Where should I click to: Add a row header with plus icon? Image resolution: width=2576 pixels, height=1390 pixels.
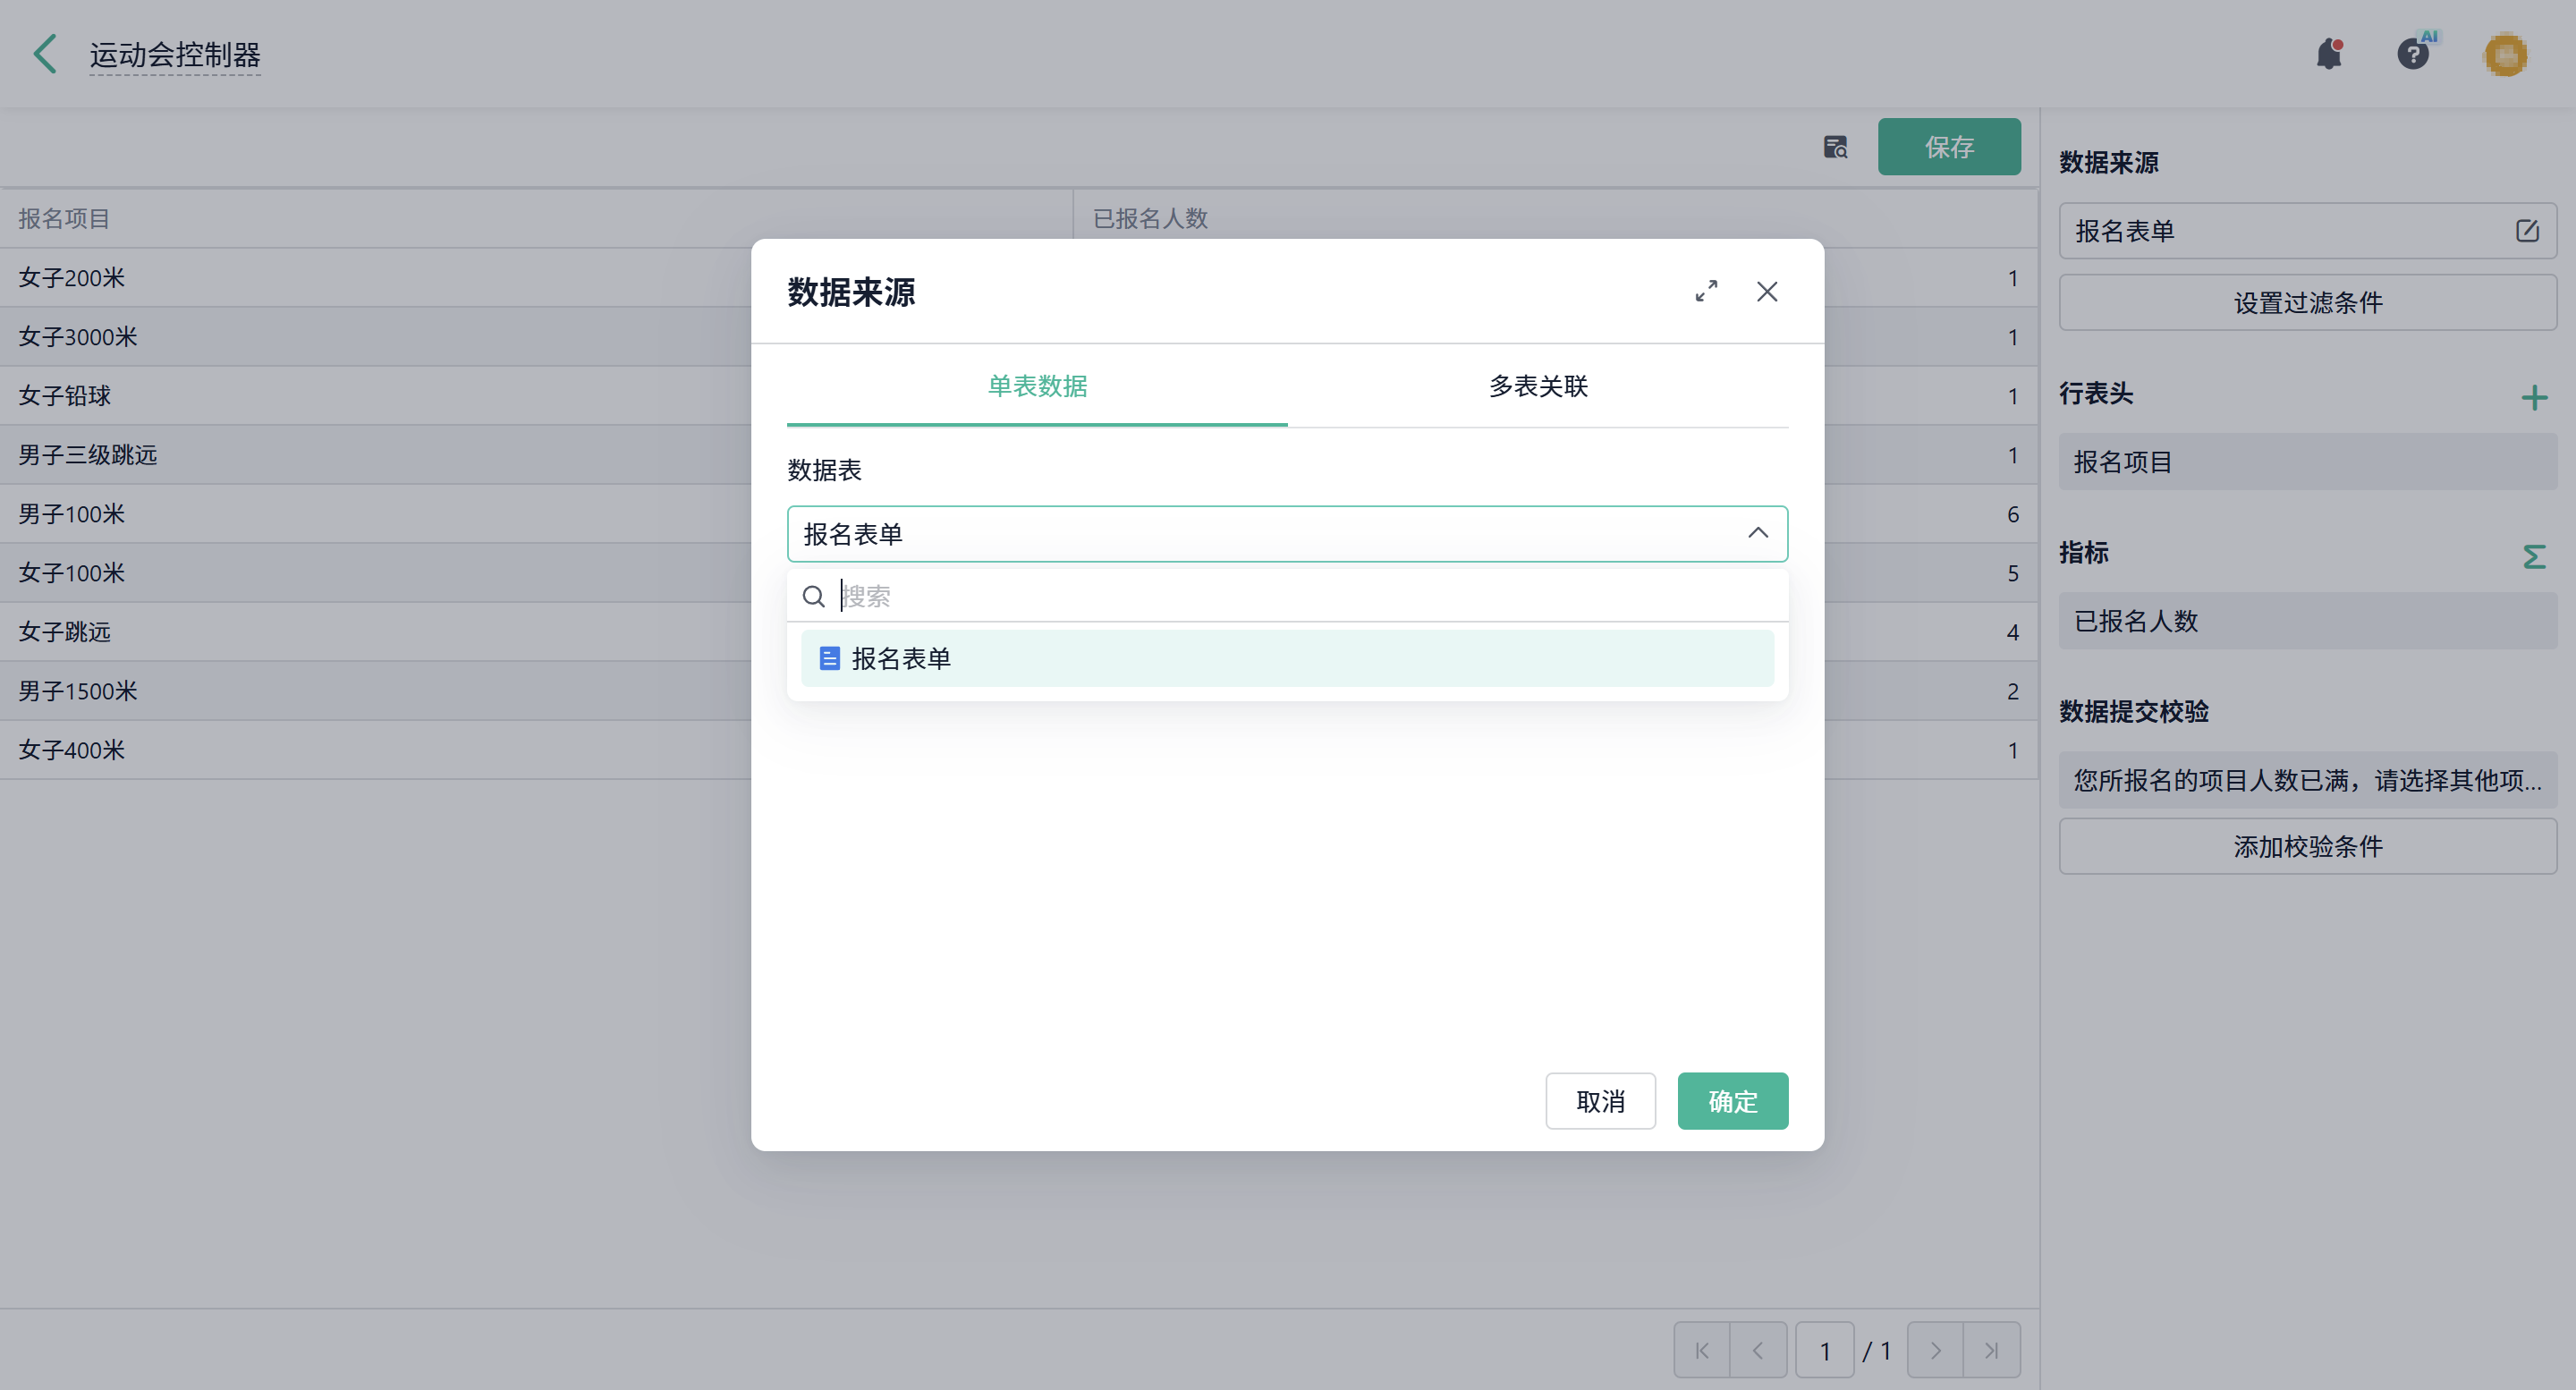click(x=2533, y=398)
